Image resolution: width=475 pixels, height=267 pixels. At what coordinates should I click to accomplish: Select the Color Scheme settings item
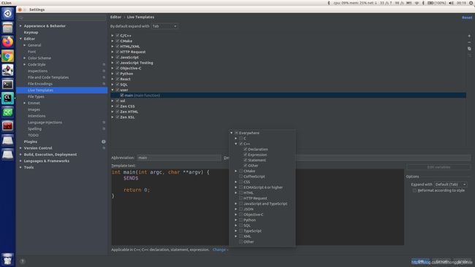click(x=39, y=58)
